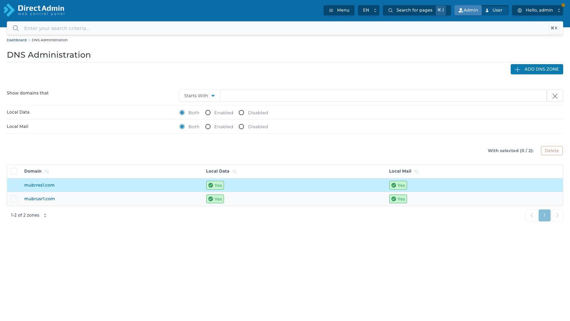
Task: Sort by Local Data column icon
Action: click(x=235, y=172)
